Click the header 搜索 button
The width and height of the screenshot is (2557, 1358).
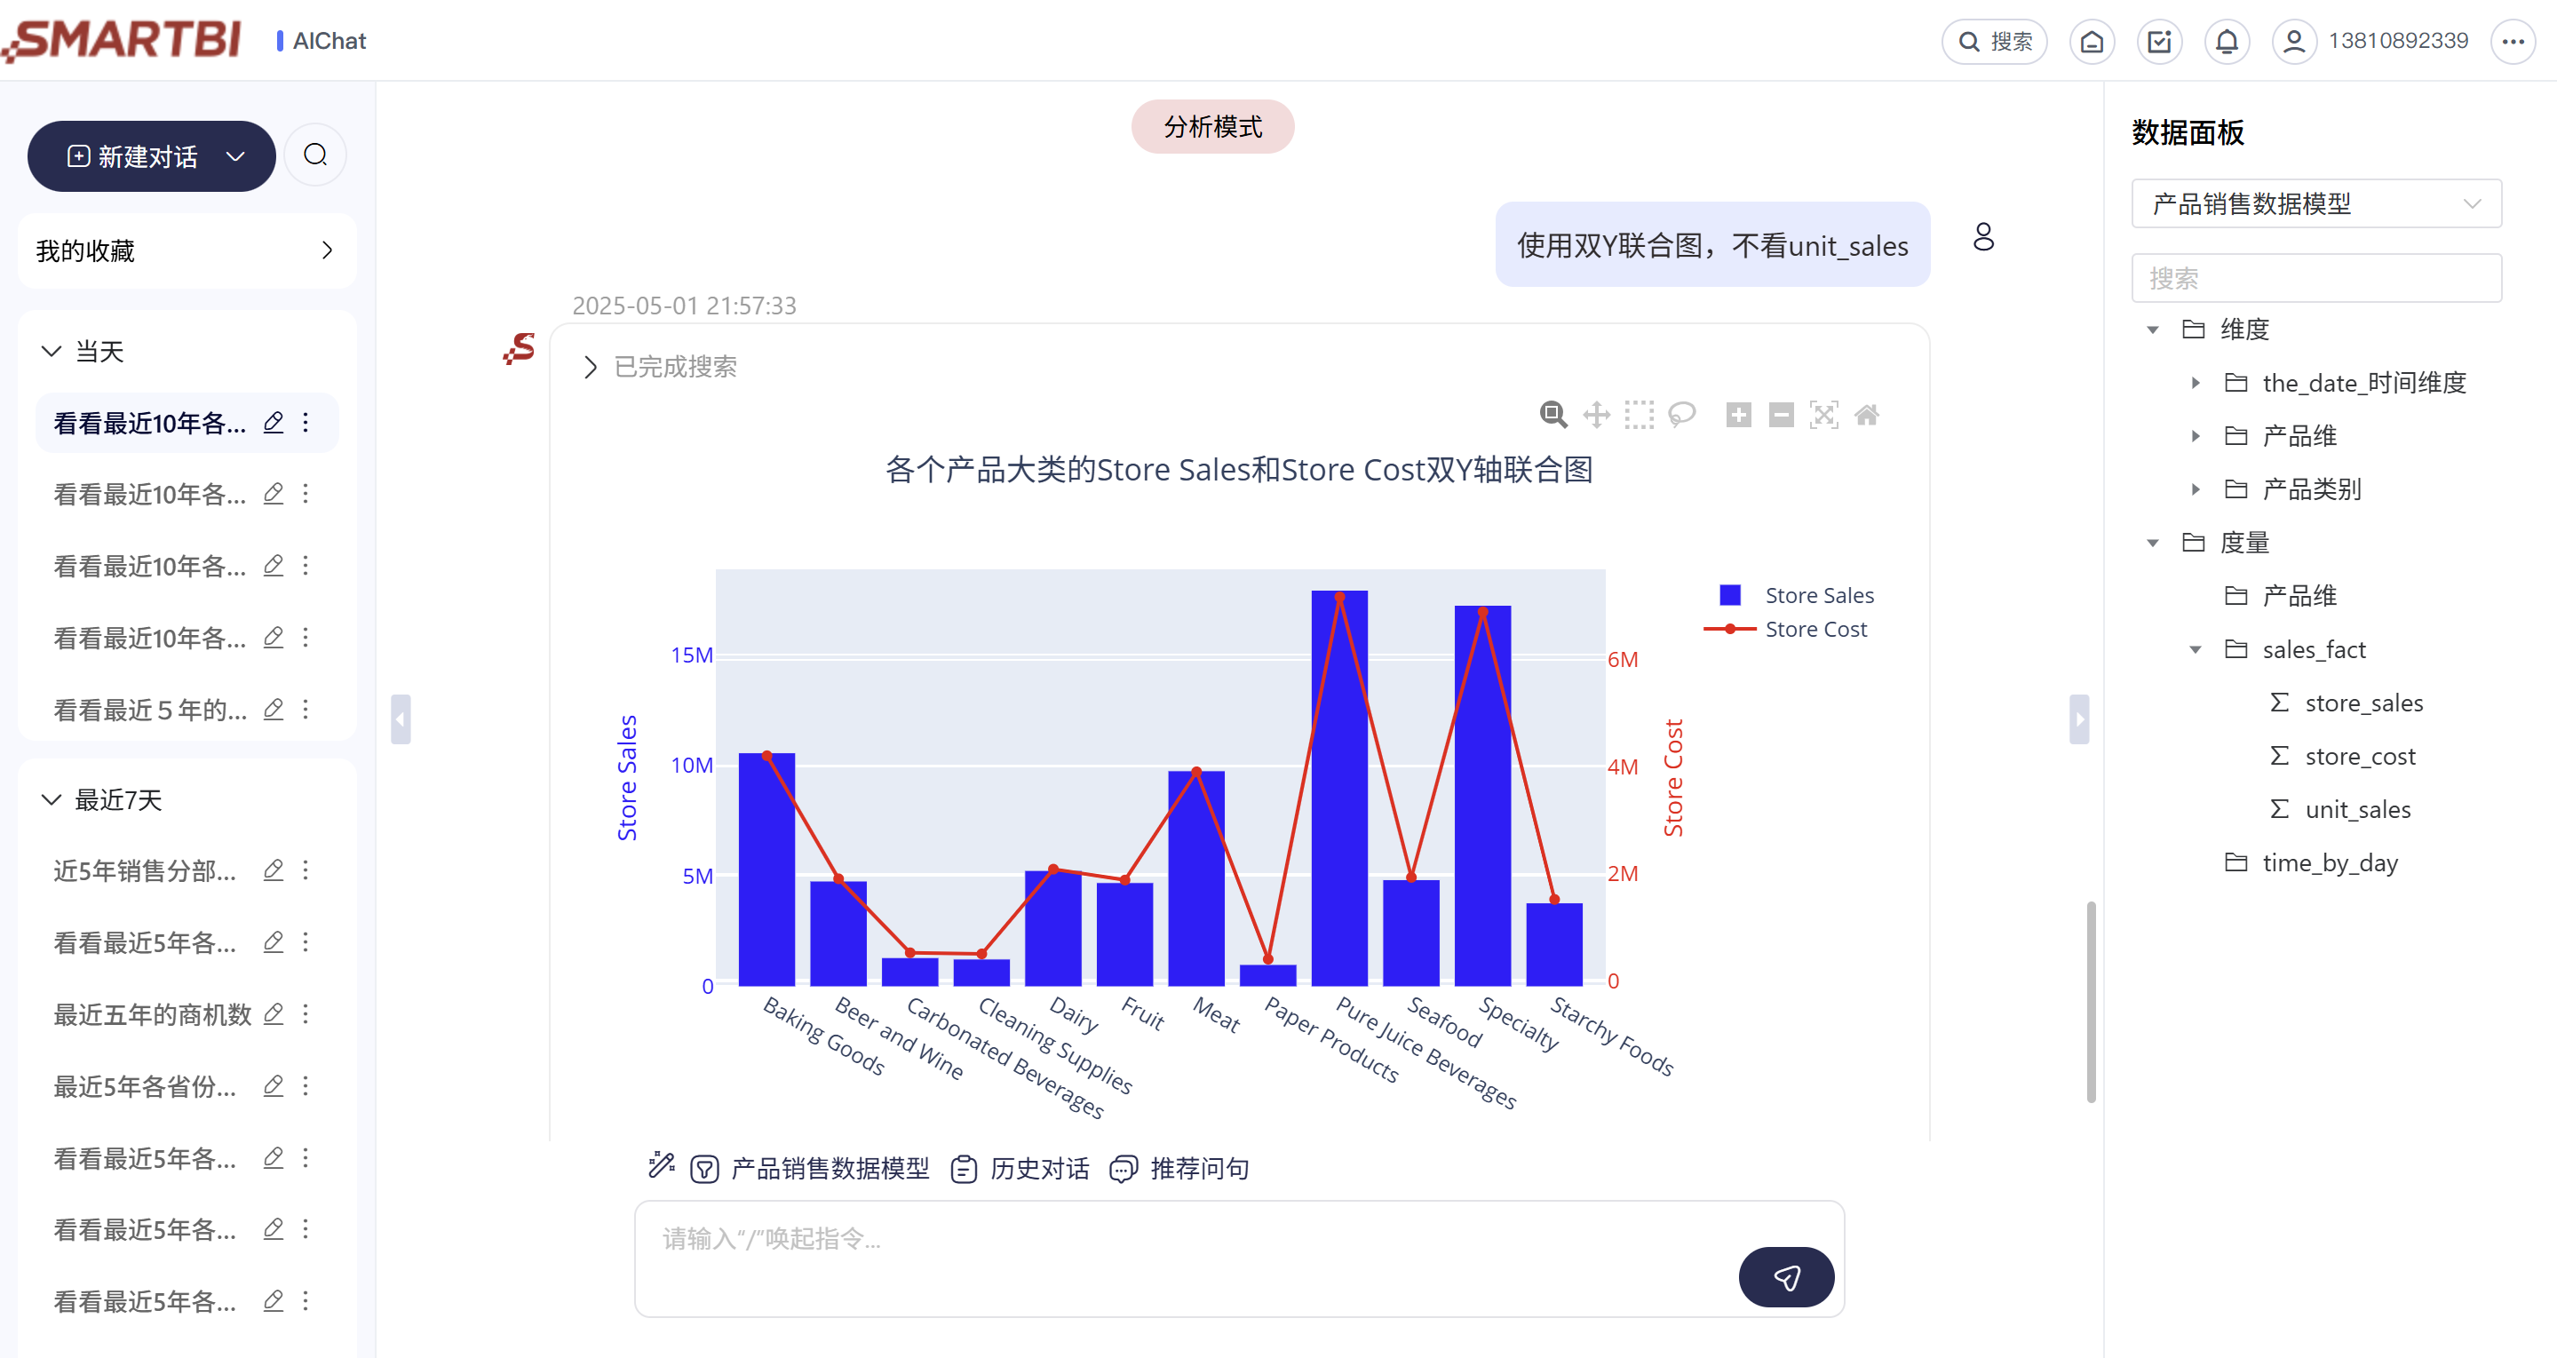tap(1994, 42)
